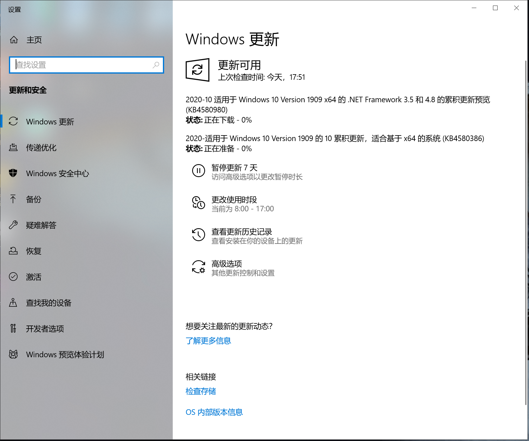This screenshot has width=529, height=441.
Task: Focus the 查找设置 search field
Action: [87, 65]
